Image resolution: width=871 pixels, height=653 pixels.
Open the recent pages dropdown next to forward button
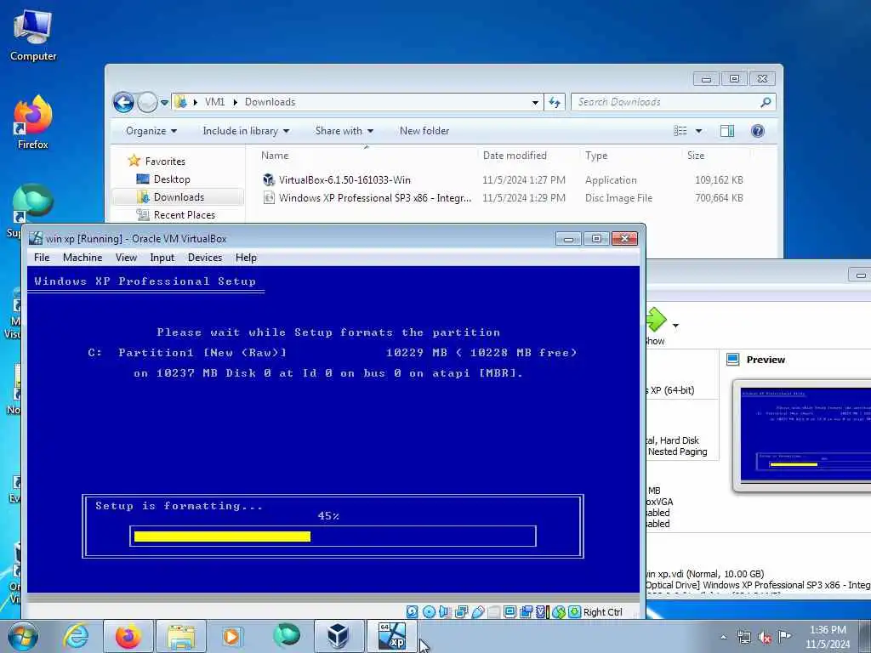164,103
